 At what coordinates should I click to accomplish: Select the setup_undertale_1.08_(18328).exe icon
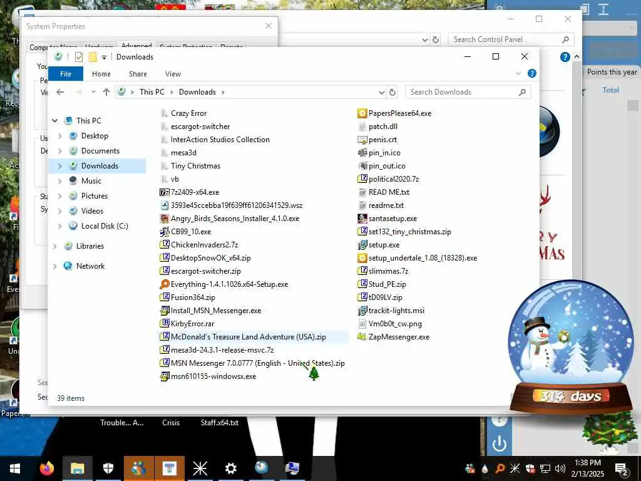[x=362, y=257]
